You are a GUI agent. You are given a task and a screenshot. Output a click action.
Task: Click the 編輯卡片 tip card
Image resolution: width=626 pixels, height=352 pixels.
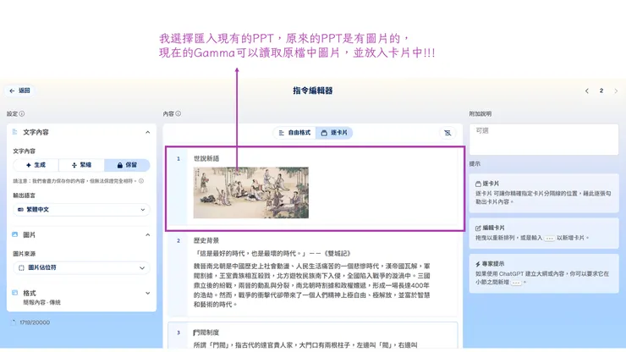(544, 234)
